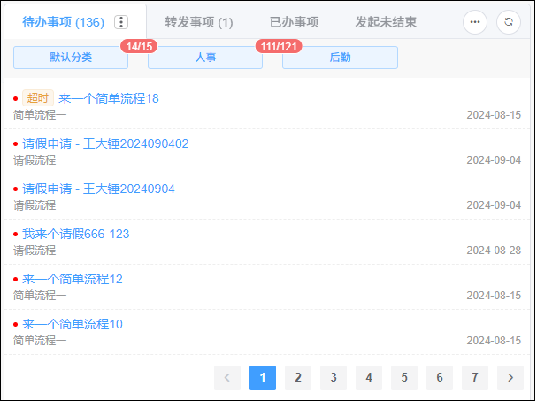This screenshot has height=401, width=537.
Task: Select page 4 in pagination
Action: [369, 378]
